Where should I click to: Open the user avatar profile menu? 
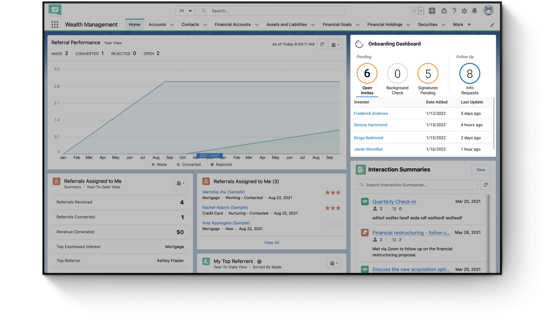coord(488,10)
